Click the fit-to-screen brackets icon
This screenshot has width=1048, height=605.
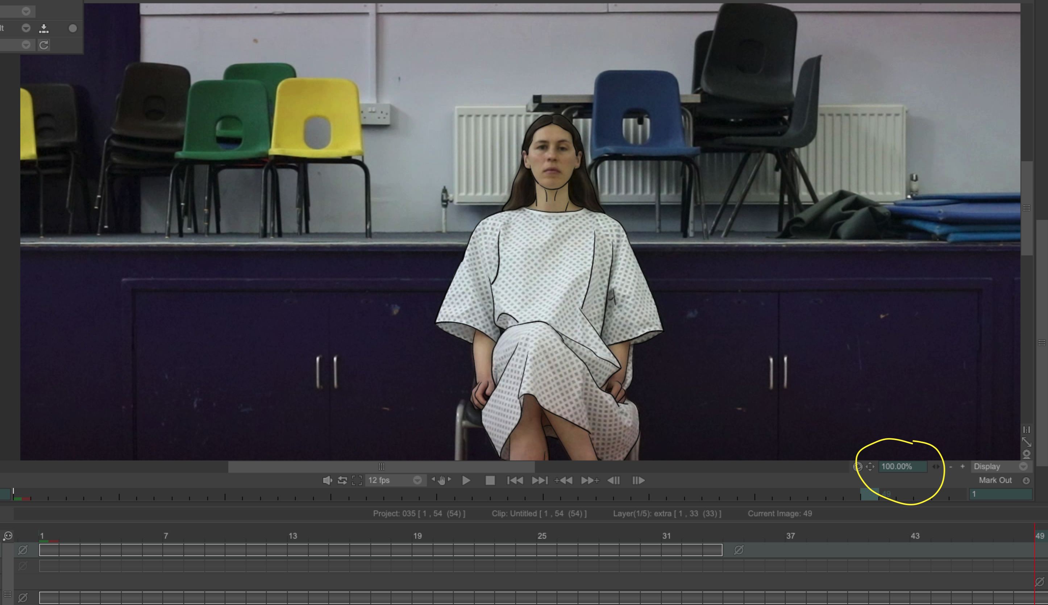coord(357,480)
